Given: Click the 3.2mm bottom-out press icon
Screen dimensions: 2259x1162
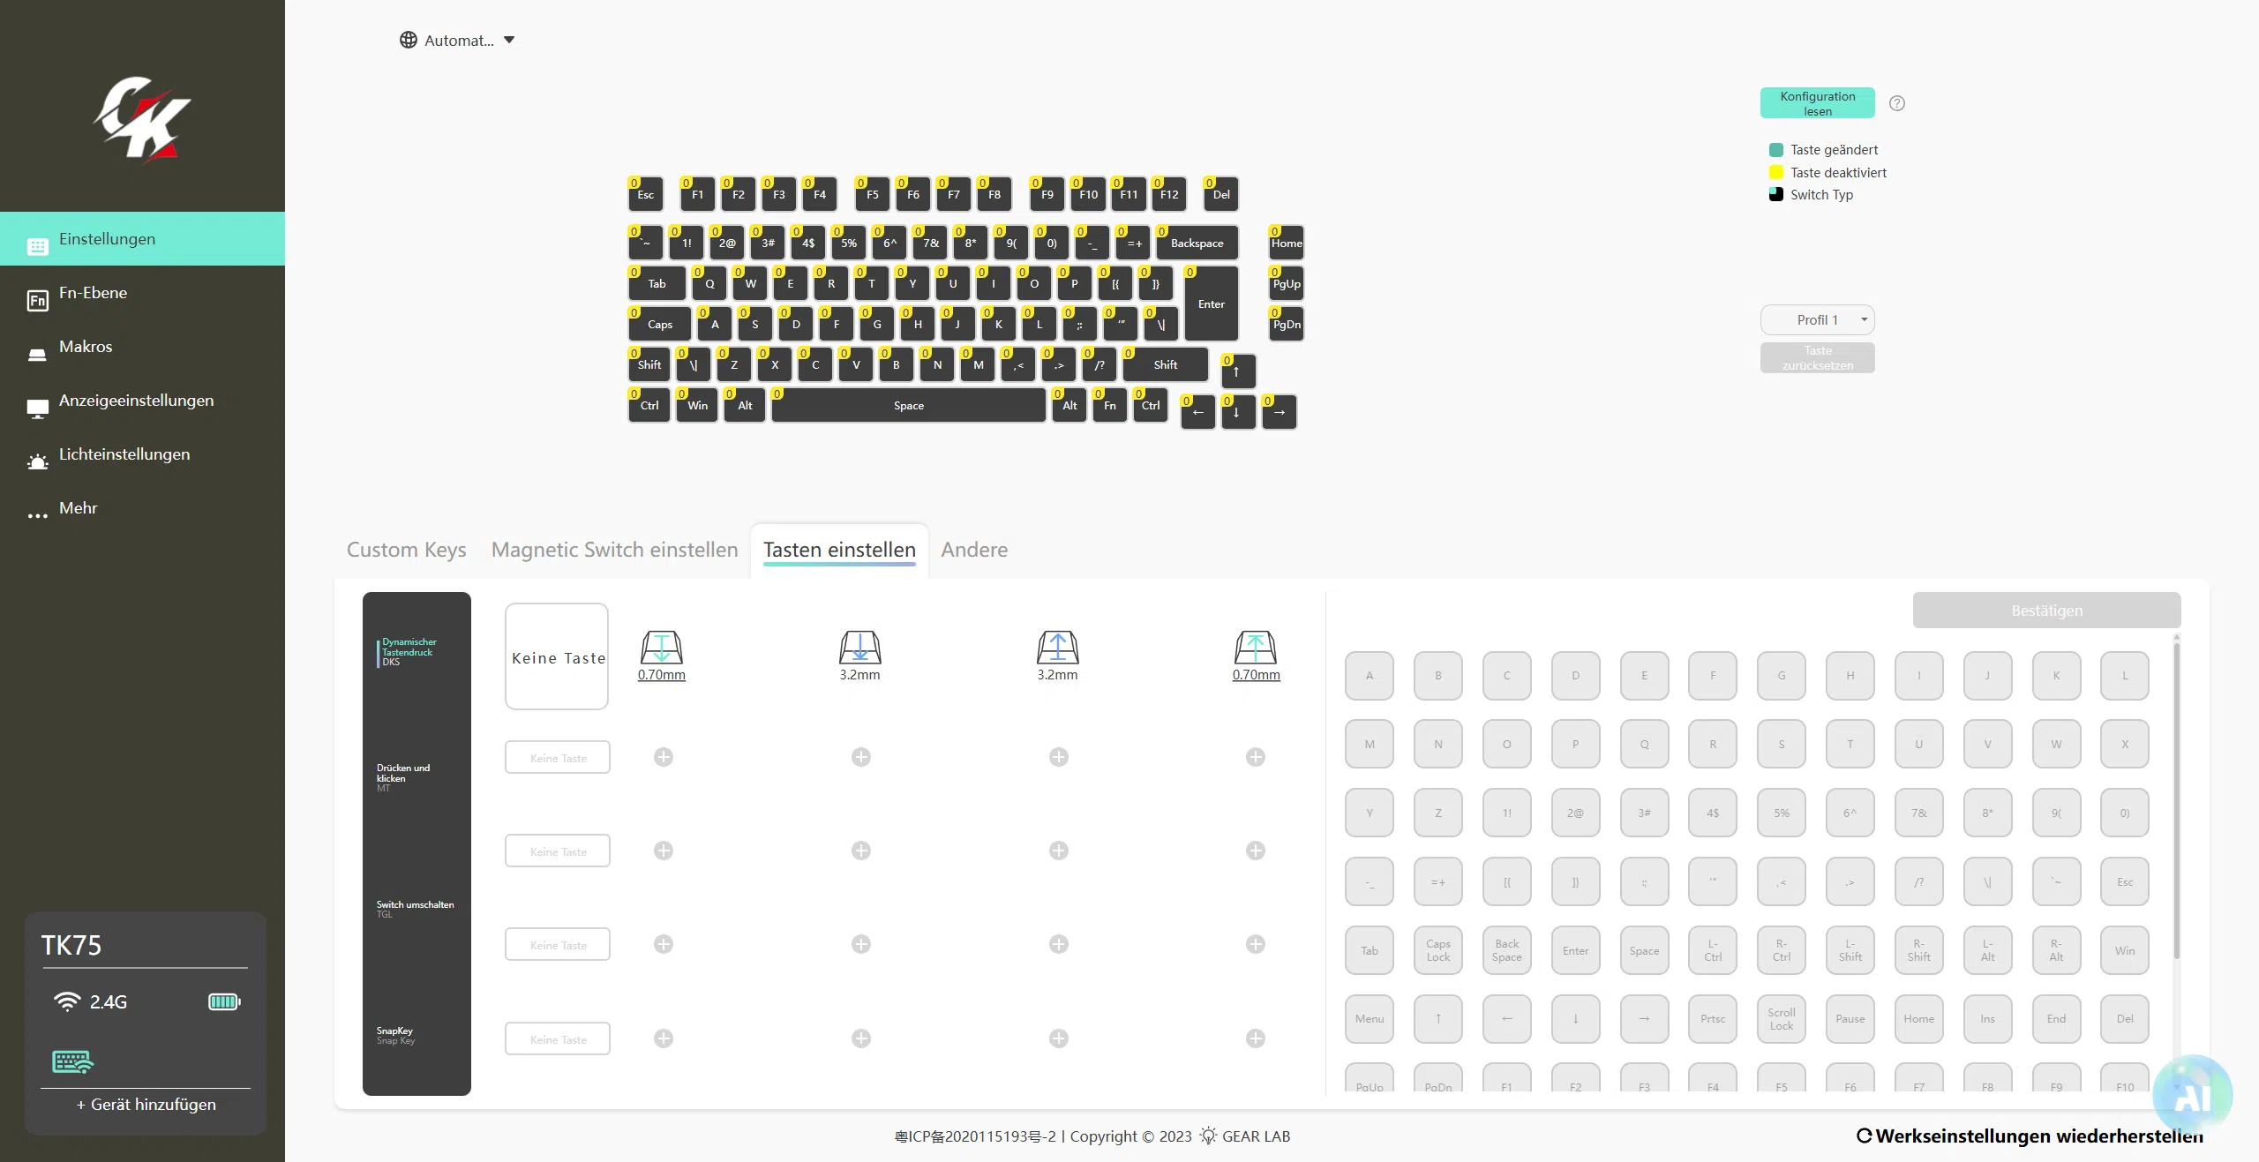Looking at the screenshot, I should point(859,648).
